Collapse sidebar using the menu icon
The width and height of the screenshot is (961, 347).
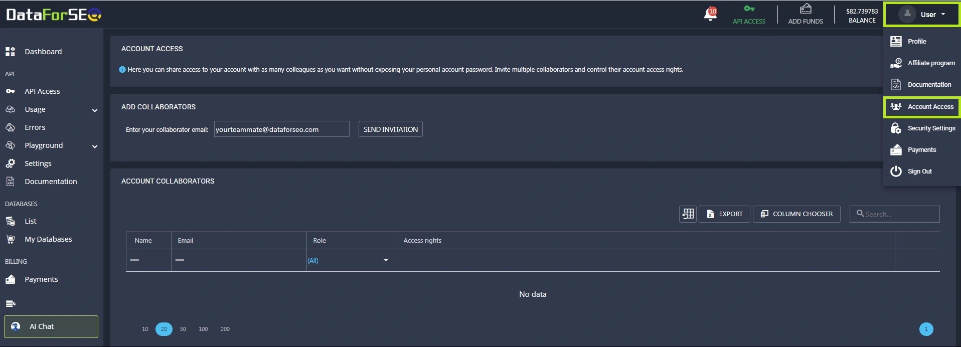tap(10, 303)
